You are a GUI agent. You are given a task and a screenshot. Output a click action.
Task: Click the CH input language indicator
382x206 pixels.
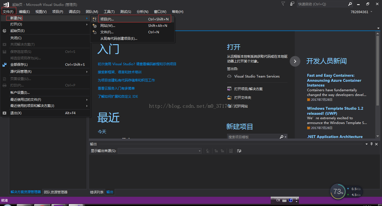(x=278, y=200)
